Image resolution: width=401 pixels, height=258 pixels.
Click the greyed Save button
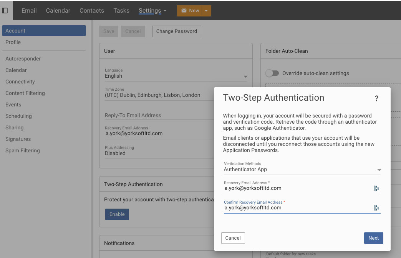coord(109,31)
